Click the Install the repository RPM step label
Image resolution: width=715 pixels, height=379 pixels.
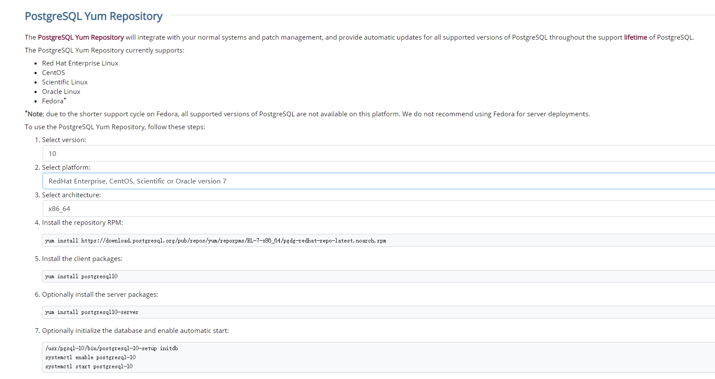click(x=82, y=223)
